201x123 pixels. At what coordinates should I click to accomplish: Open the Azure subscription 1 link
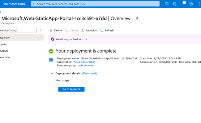coord(85,62)
